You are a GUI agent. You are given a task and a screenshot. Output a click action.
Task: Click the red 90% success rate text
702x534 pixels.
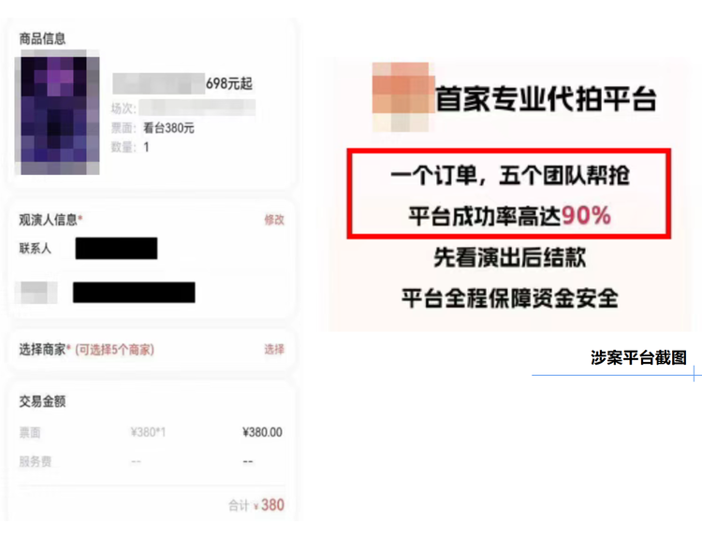(586, 216)
